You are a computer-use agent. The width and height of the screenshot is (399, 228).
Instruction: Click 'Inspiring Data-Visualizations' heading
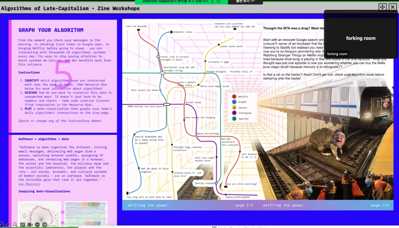pos(44,191)
